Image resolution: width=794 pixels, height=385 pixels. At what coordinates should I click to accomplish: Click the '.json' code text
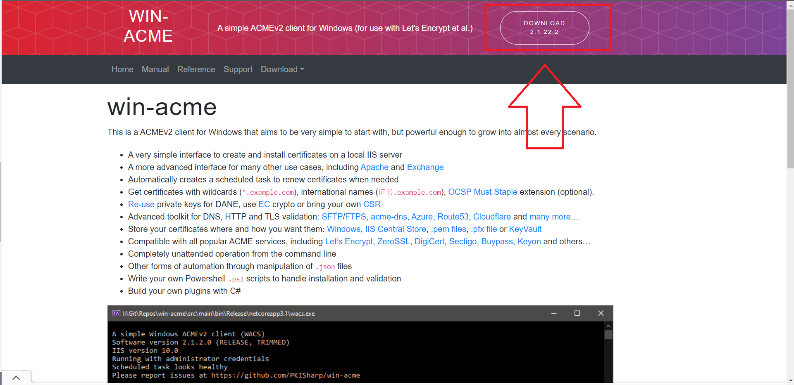tap(325, 267)
